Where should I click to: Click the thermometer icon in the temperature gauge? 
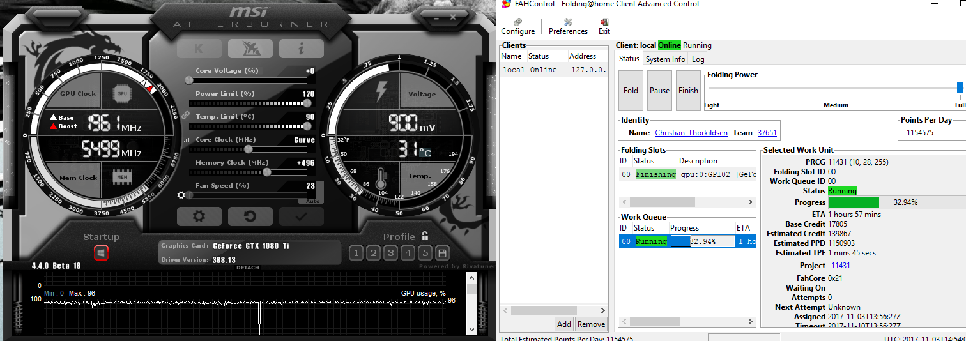(x=381, y=178)
